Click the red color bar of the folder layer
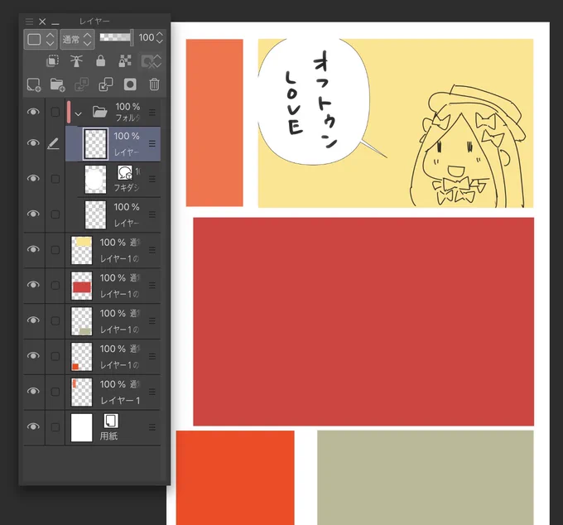563x525 pixels. click(x=69, y=112)
